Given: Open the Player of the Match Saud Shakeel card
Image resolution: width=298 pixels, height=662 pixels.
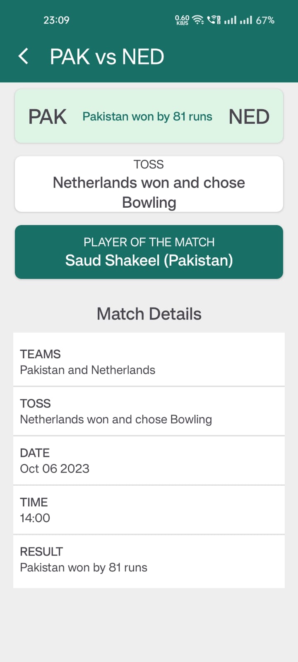Looking at the screenshot, I should [x=149, y=252].
